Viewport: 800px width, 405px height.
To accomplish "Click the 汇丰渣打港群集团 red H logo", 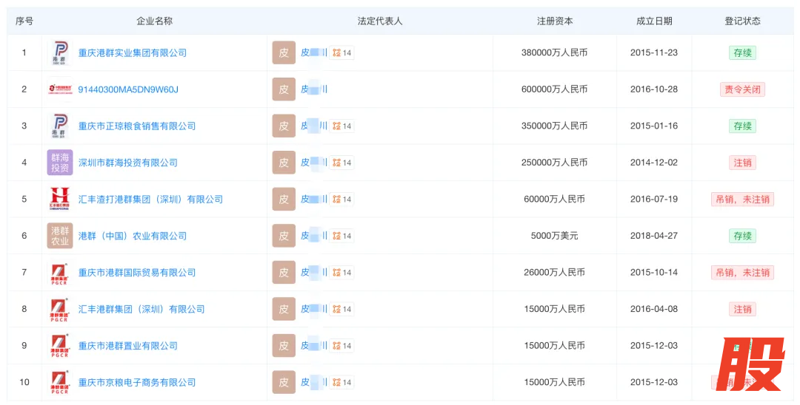I will pos(60,200).
